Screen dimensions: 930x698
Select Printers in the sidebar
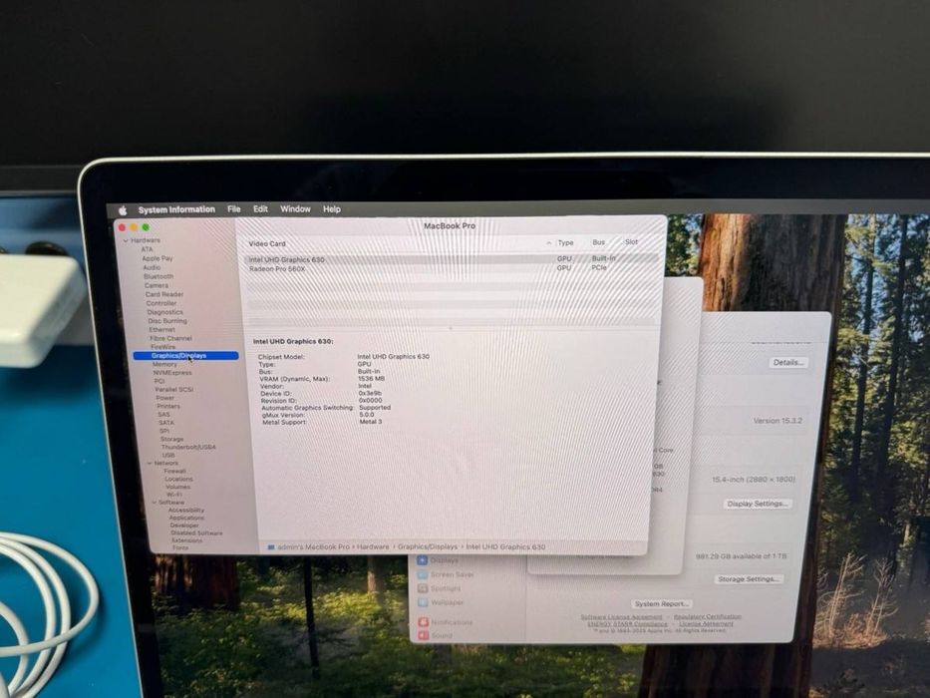point(168,406)
